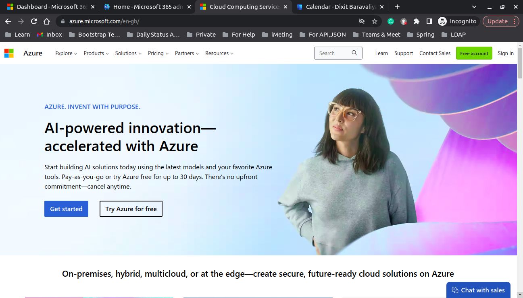View site information via the padlock icon

coord(63,21)
